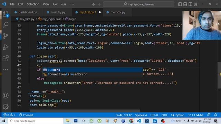
Task: Open the Accounts menu icon
Action: (x=6, y=96)
